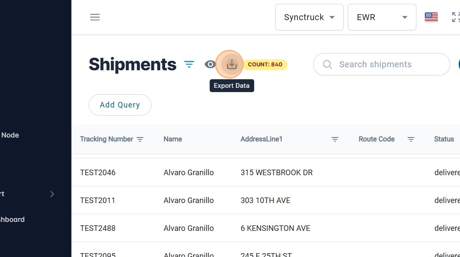
Task: Expand the sidebar chevron arrow
Action: [52, 194]
